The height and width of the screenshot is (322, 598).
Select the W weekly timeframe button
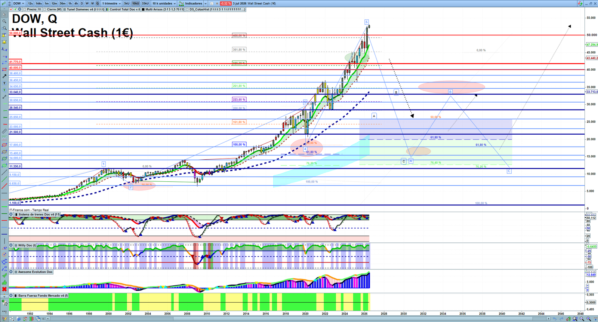(x=87, y=3)
